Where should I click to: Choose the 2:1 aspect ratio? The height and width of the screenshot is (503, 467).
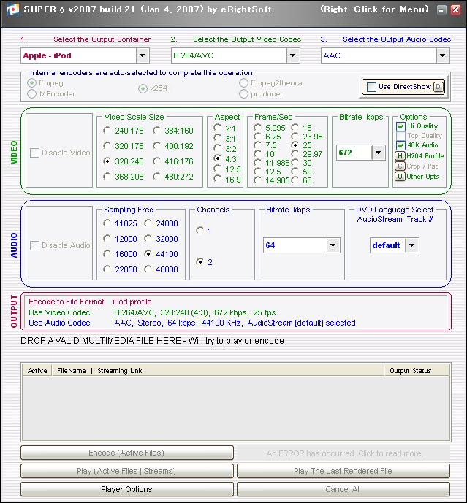218,128
